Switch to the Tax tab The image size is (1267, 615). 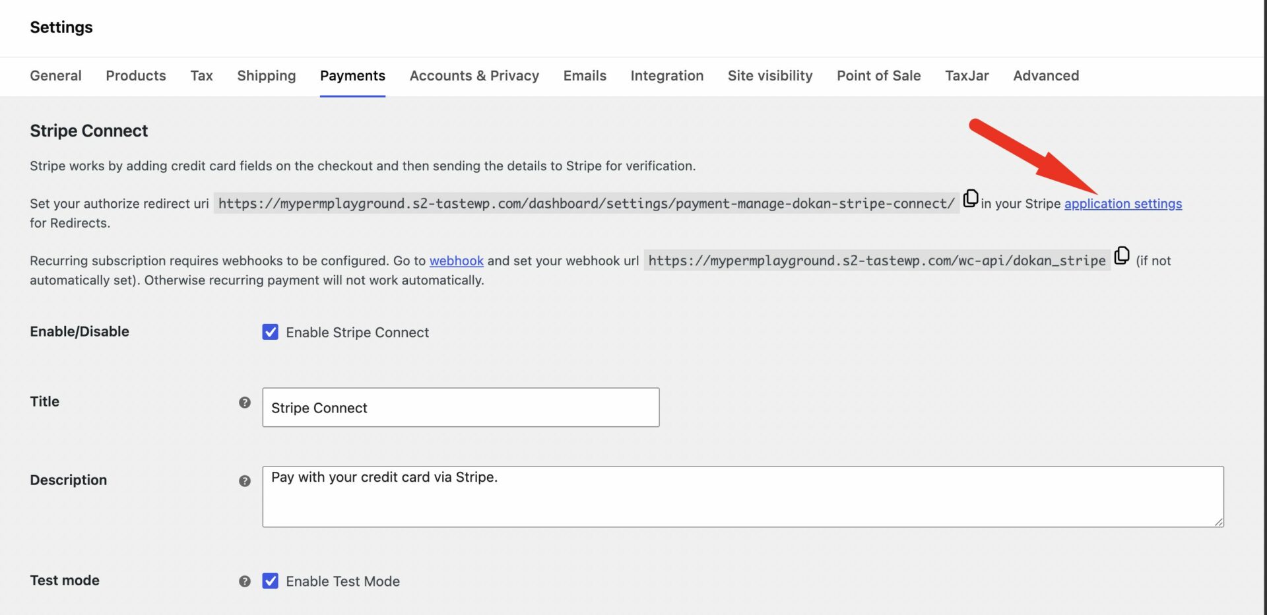[201, 76]
